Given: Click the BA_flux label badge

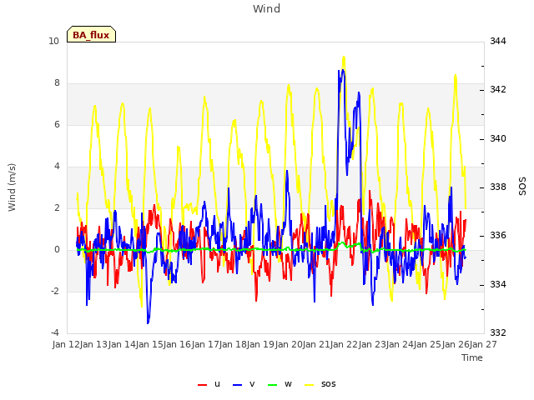Looking at the screenshot, I should pos(91,34).
